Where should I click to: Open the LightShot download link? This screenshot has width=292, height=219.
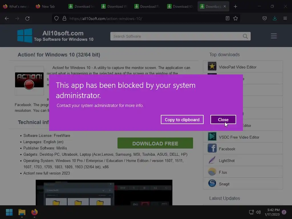click(227, 161)
